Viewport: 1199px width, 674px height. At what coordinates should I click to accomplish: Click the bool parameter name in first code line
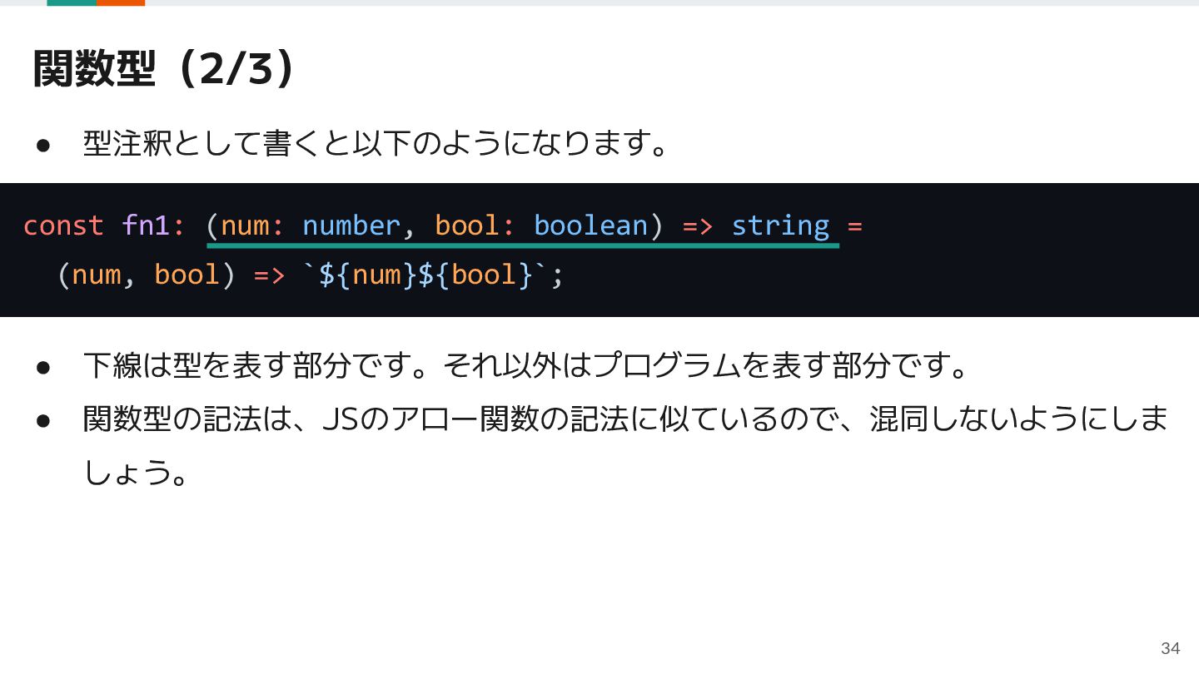(x=467, y=225)
